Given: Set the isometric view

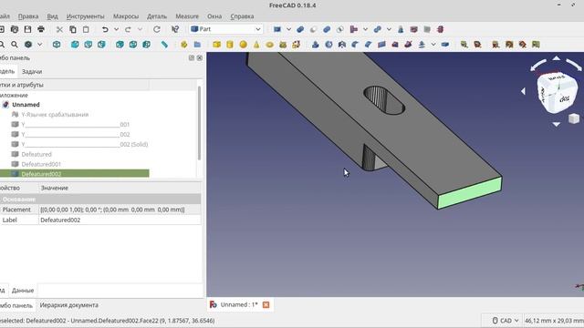Looking at the screenshot, I should (x=57, y=45).
